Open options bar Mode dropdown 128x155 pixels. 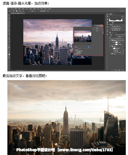(25, 11)
